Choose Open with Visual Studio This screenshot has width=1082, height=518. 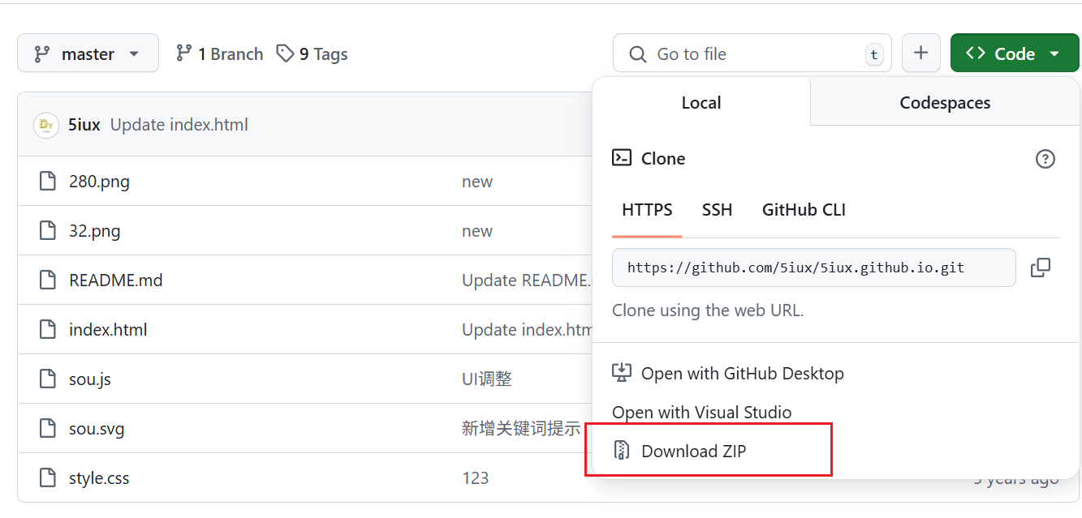pyautogui.click(x=701, y=413)
